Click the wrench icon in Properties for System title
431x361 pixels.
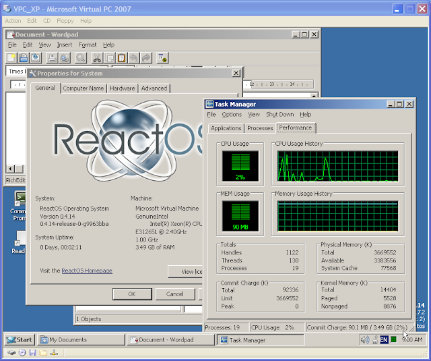click(x=32, y=74)
